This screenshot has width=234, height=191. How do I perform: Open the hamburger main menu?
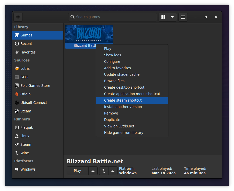pos(183,17)
